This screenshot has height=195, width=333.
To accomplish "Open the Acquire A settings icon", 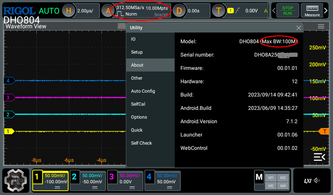I will coord(108,11).
